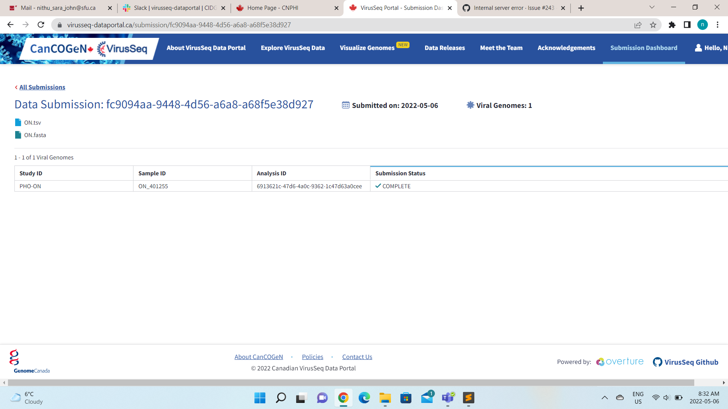Open Visualize Genomes page
Viewport: 728px width, 409px height.
tap(367, 48)
